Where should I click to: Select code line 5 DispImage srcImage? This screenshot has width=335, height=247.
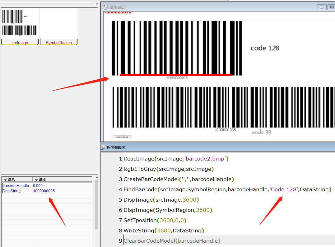click(x=161, y=200)
